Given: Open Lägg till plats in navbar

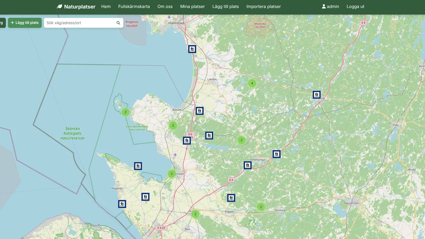Looking at the screenshot, I should (x=226, y=7).
